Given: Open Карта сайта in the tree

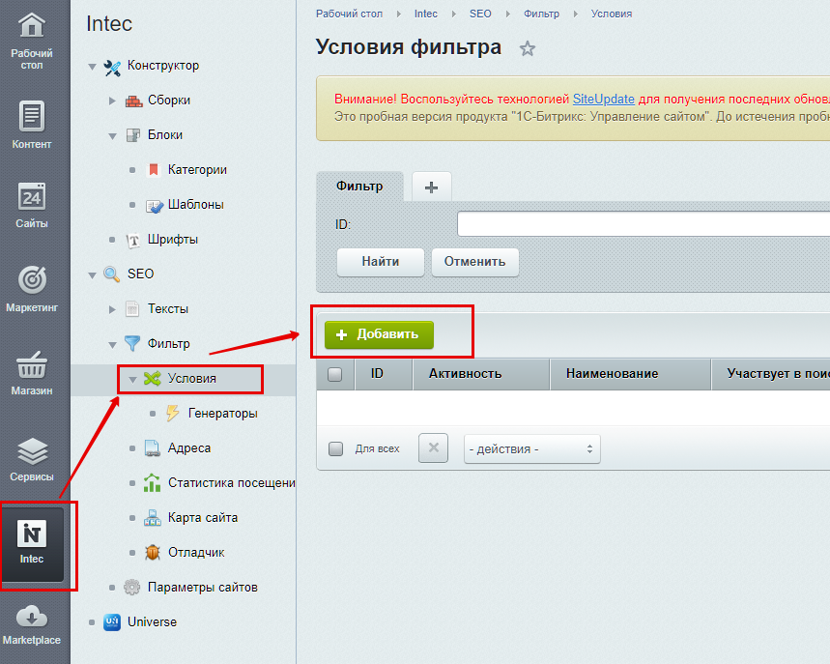Looking at the screenshot, I should coord(203,518).
